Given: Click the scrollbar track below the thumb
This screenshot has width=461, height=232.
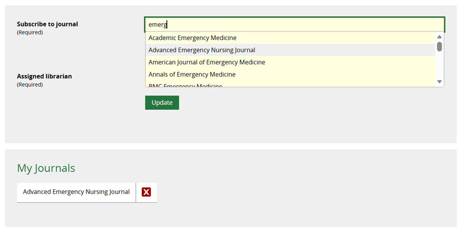Looking at the screenshot, I should click(439, 66).
